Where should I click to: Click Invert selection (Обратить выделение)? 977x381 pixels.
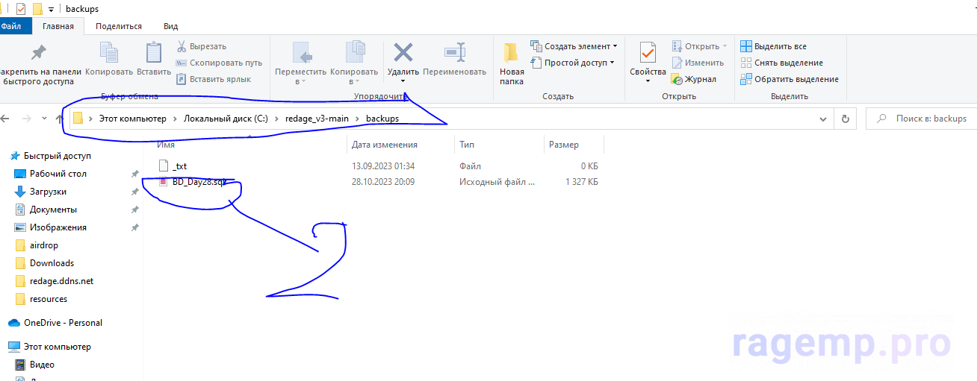click(790, 79)
